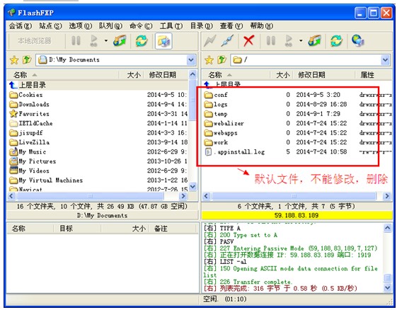Image resolution: width=397 pixels, height=310 pixels.
Task: Open the 队列(Q) menu
Action: point(110,25)
